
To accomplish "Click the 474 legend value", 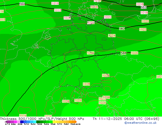I will (7, 124).
